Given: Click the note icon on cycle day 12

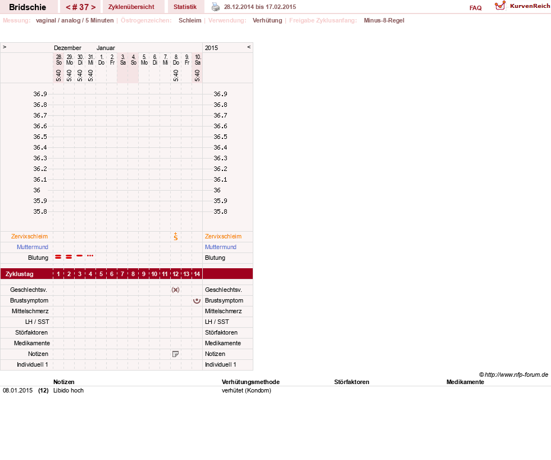Looking at the screenshot, I should coord(175,354).
